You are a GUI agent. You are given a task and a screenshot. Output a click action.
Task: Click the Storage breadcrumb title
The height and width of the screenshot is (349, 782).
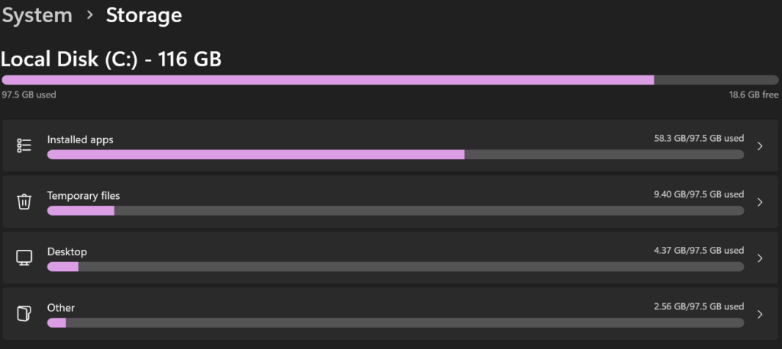tap(144, 15)
